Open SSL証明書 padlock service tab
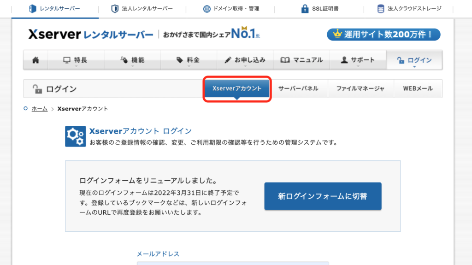 pos(319,9)
